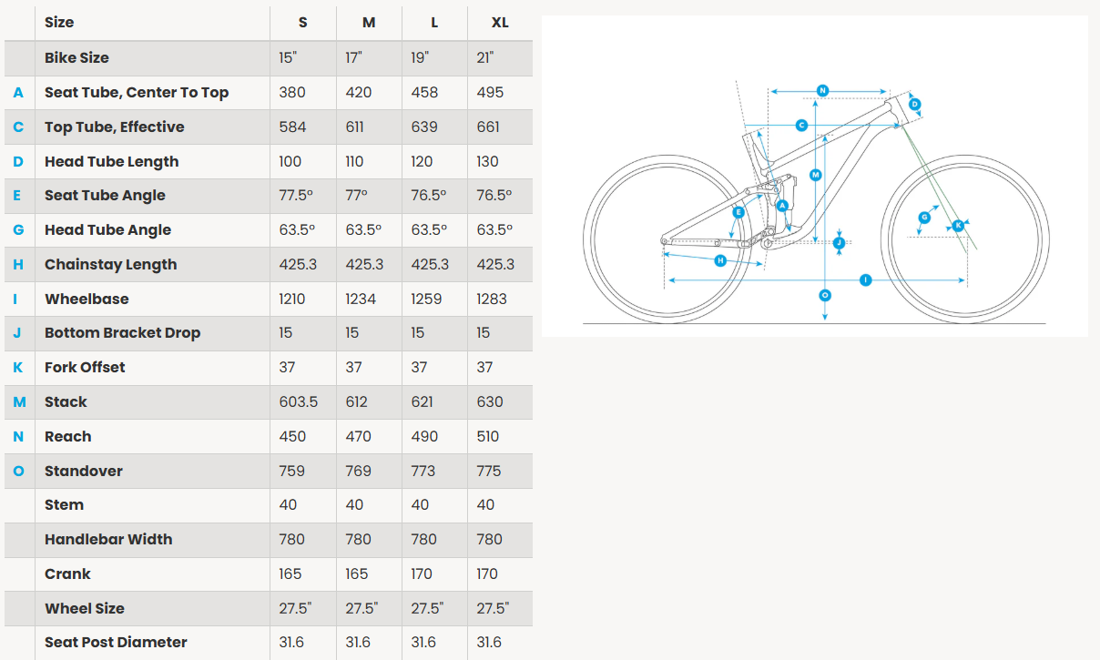The image size is (1100, 660).
Task: Click the K fork offset marker on the diagram
Action: pyautogui.click(x=958, y=225)
